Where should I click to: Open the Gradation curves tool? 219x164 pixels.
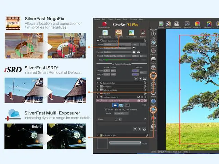pyautogui.click(x=187, y=24)
